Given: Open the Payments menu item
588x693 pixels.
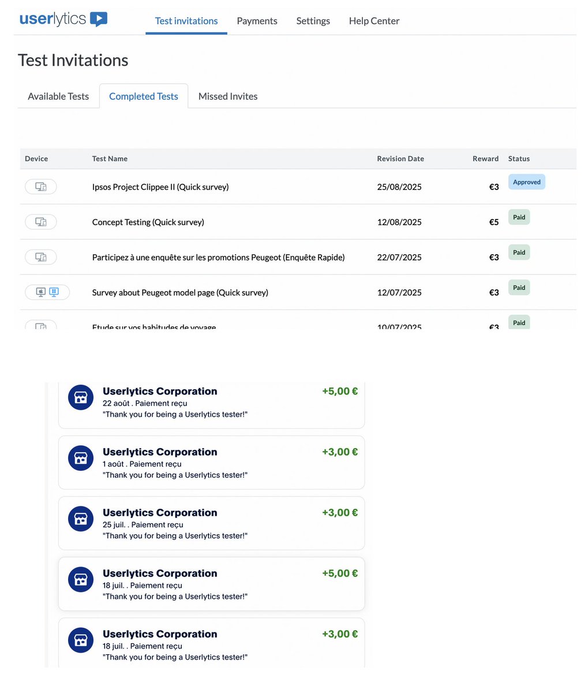Looking at the screenshot, I should 257,21.
